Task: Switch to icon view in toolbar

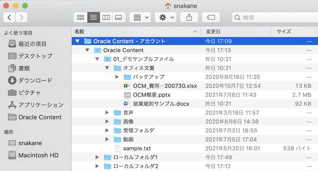Action: 81,17
